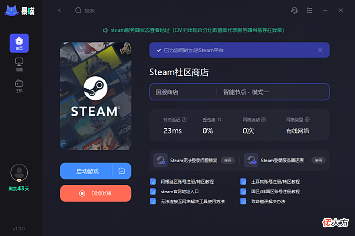Go back with the left arrow

tap(60, 10)
